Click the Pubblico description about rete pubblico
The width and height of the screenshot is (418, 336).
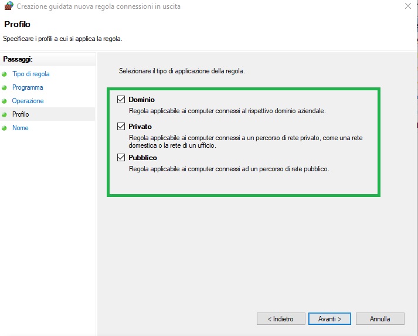[229, 169]
